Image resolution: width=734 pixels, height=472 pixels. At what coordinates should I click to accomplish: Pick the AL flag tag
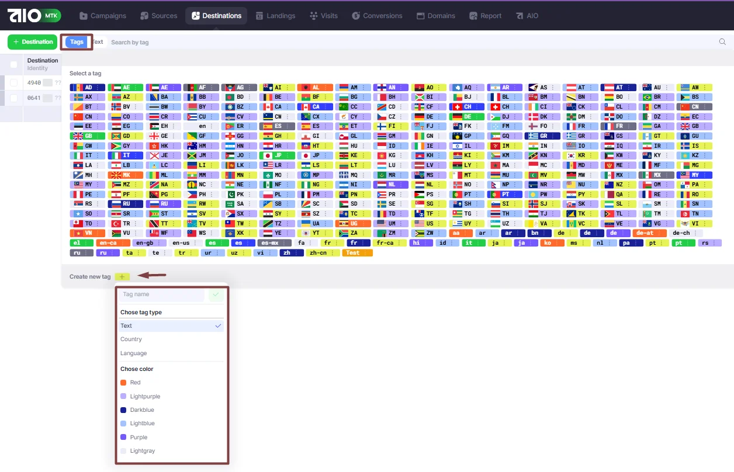click(315, 88)
